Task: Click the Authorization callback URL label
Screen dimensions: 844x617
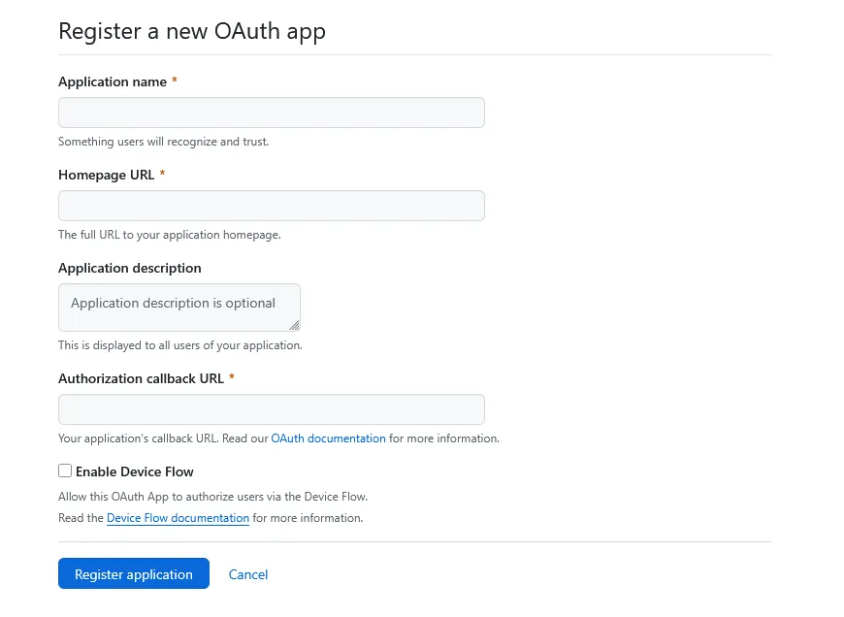Action: [x=141, y=378]
